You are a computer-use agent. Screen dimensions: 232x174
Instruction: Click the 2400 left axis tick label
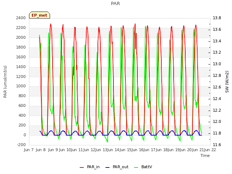click(21, 18)
